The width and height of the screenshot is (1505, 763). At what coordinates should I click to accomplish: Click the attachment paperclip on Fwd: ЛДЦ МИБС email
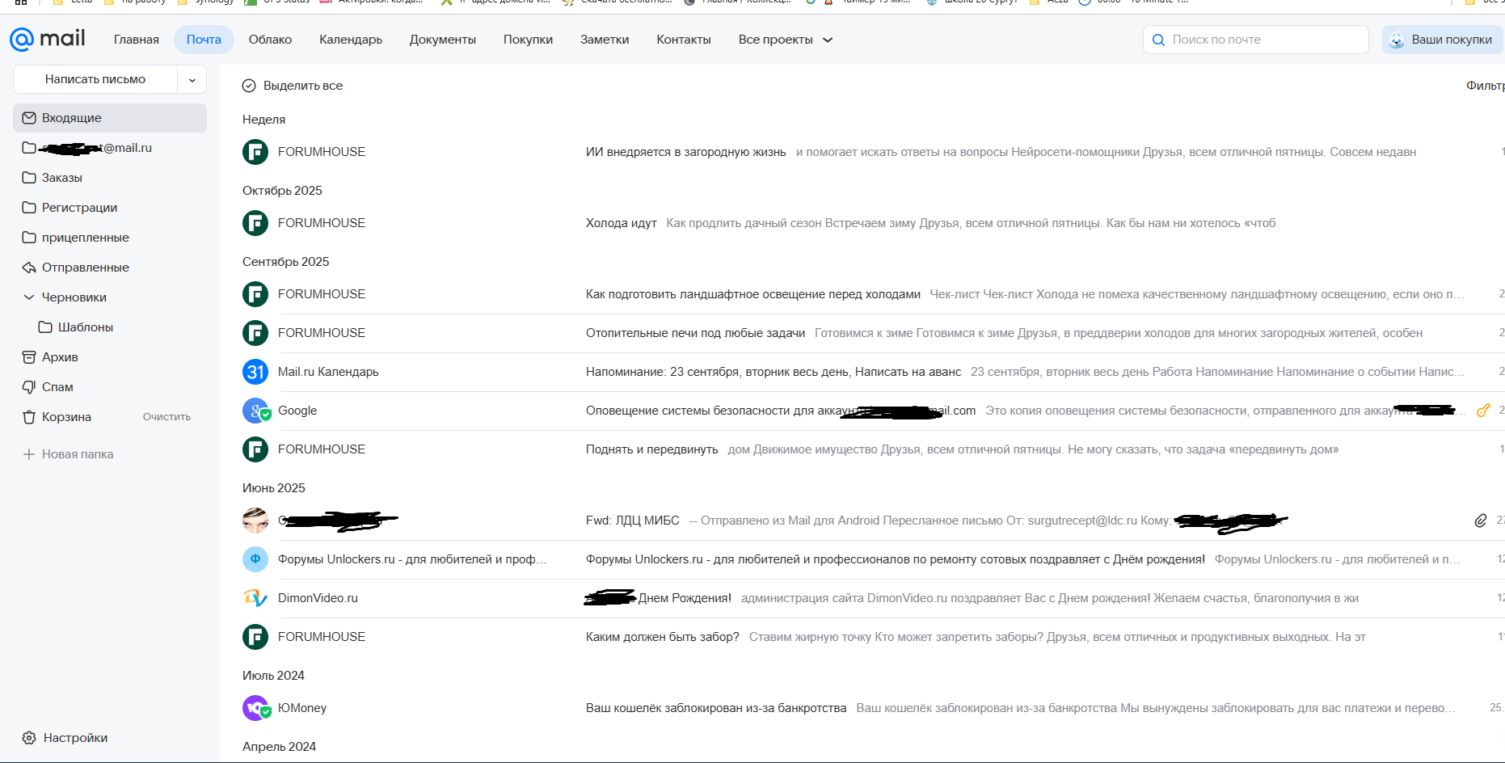click(x=1480, y=521)
